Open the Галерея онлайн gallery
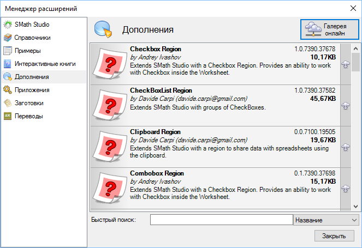The height and width of the screenshot is (248, 362). click(x=329, y=29)
